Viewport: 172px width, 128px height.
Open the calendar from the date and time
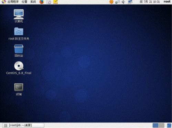pos(150,2)
